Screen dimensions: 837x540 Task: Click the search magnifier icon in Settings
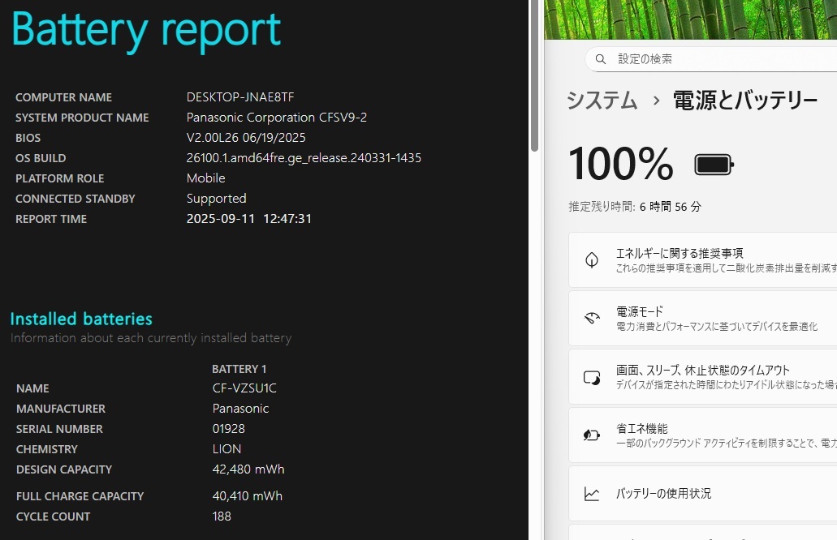point(601,59)
